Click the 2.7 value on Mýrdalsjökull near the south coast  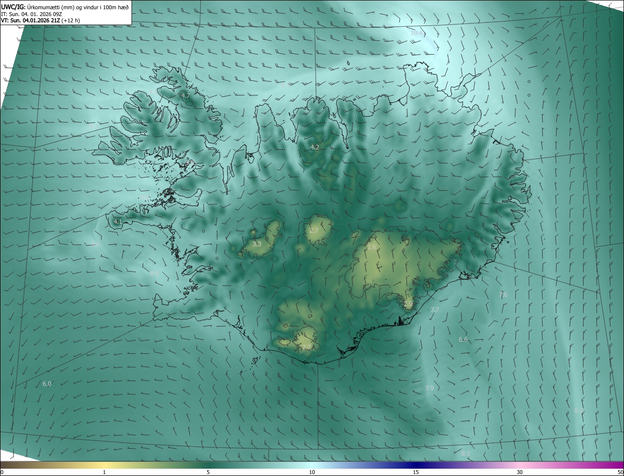pyautogui.click(x=306, y=347)
